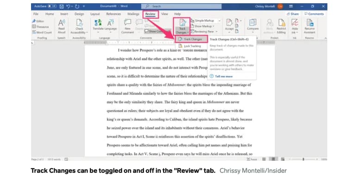This screenshot has height=183, width=345.
Task: Switch to the References tab
Action: pyautogui.click(x=113, y=13)
